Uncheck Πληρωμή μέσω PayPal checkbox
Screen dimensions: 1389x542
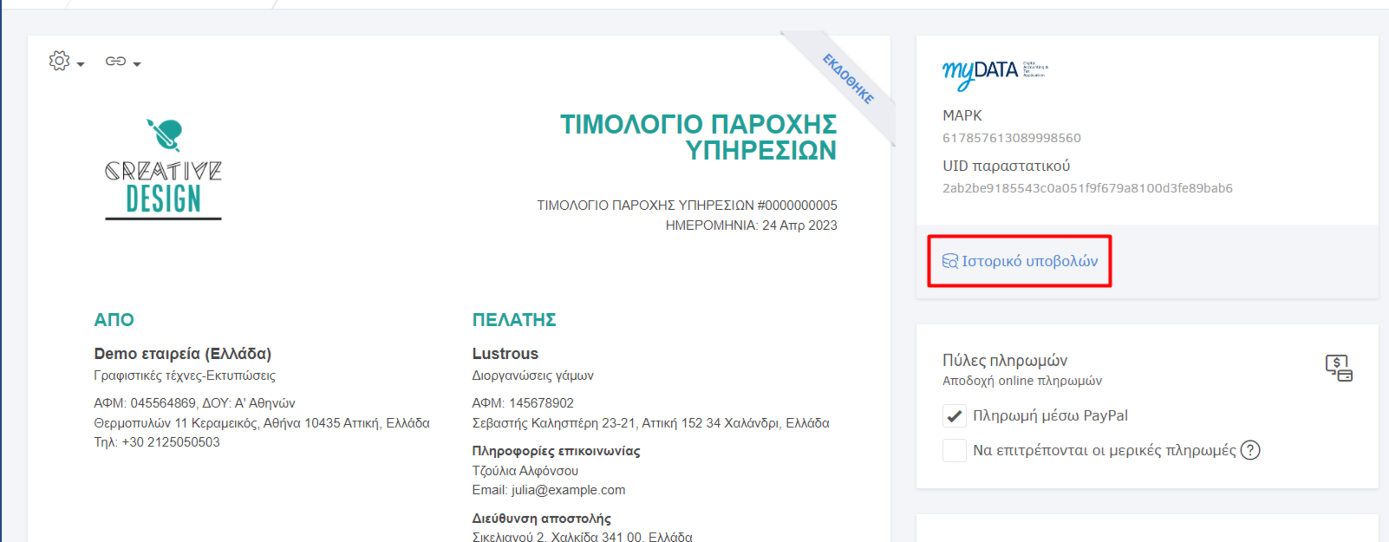[954, 416]
